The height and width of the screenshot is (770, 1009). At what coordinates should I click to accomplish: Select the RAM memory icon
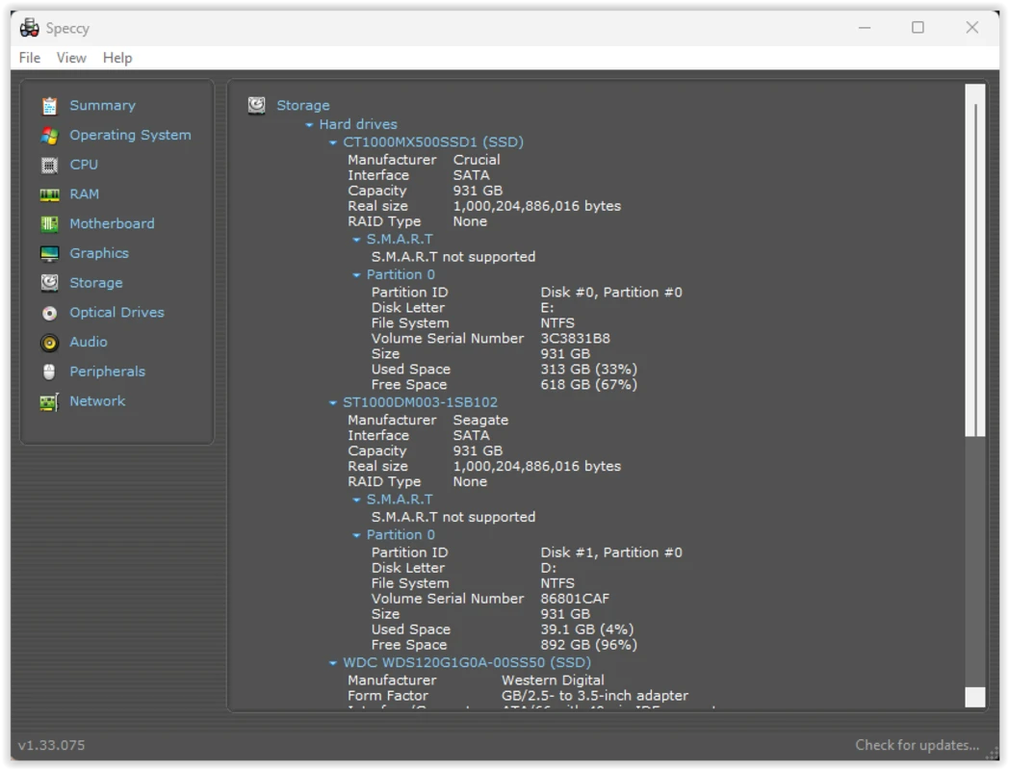pyautogui.click(x=50, y=193)
